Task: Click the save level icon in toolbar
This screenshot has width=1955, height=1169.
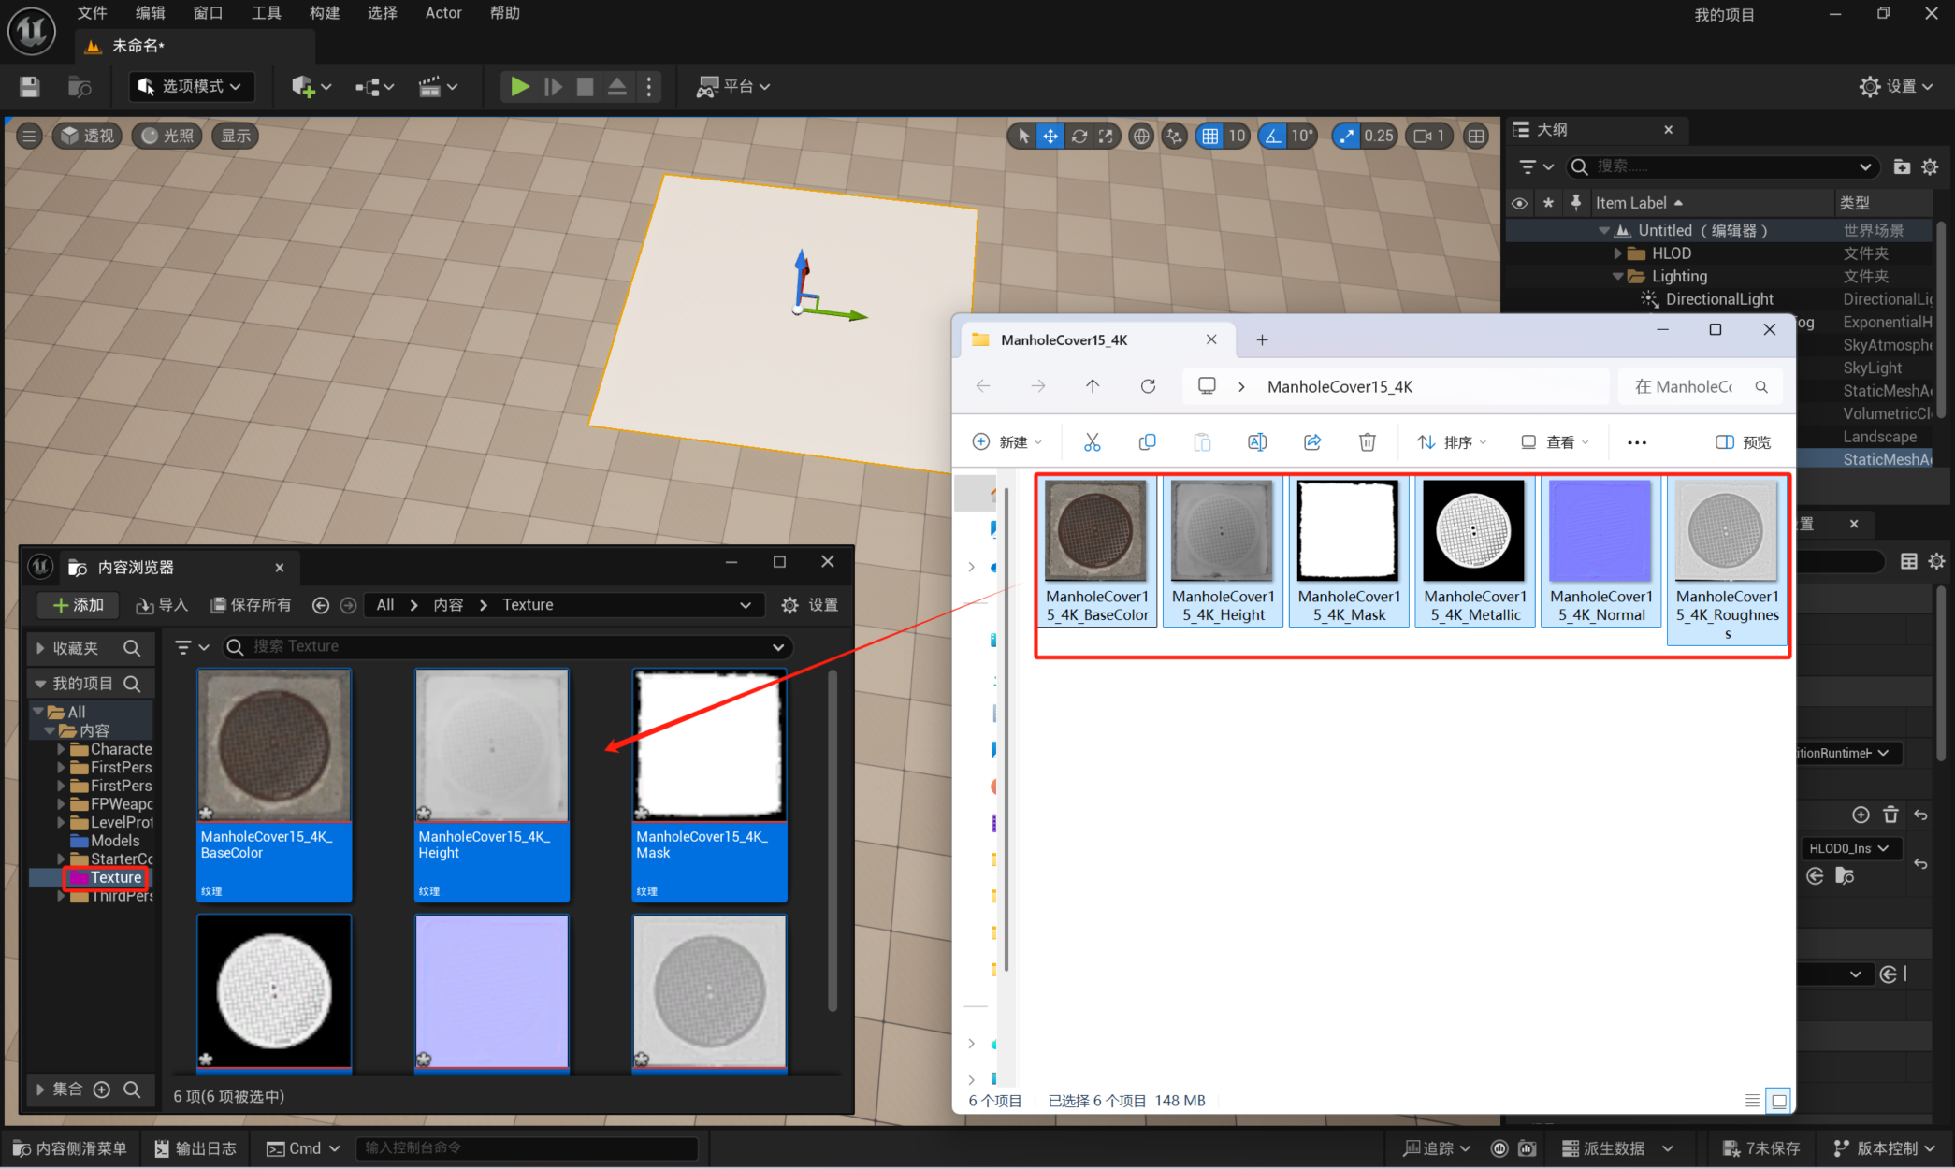Action: tap(30, 87)
